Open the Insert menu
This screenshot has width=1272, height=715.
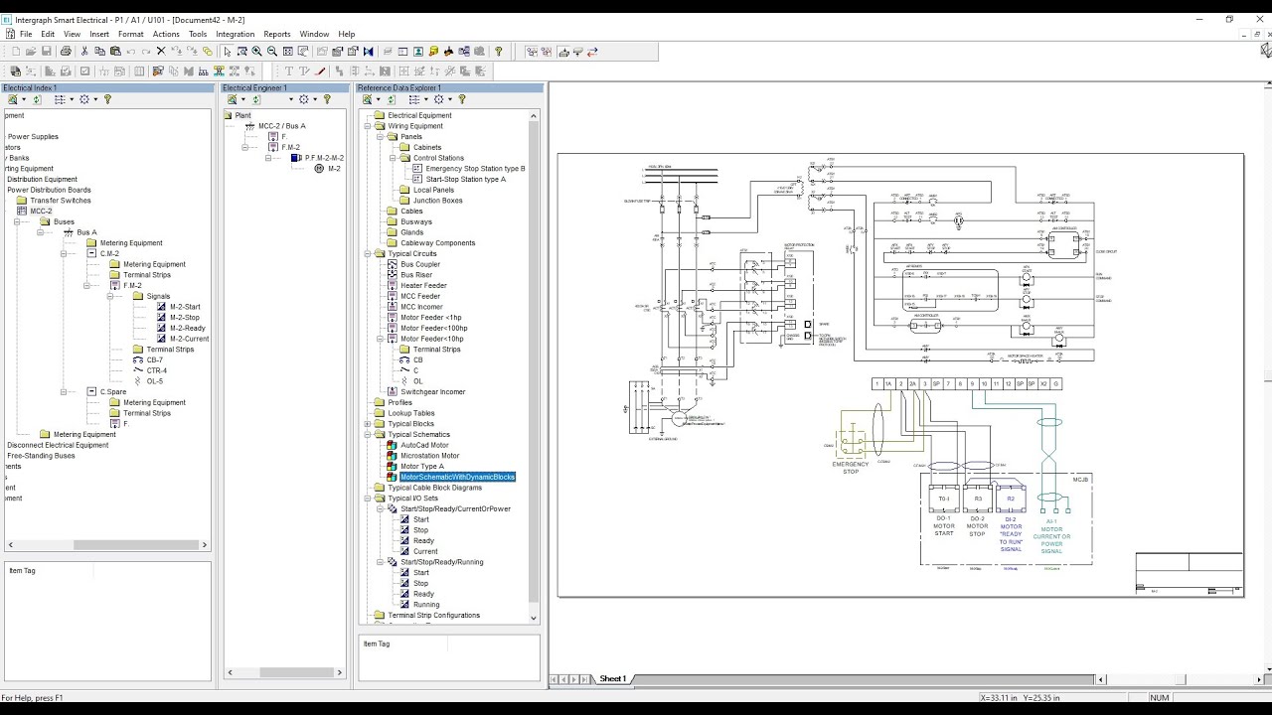[99, 34]
